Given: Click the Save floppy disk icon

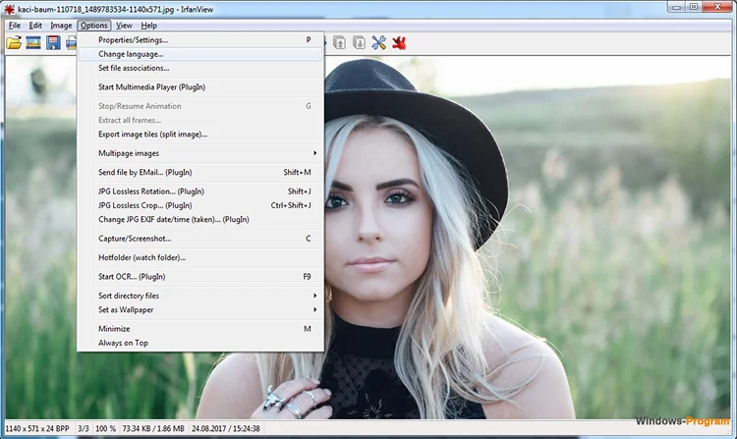Looking at the screenshot, I should coord(53,42).
